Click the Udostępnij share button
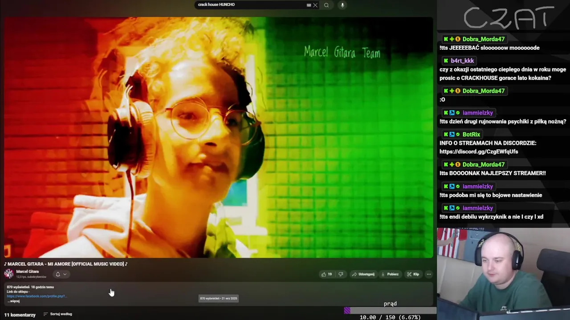 pyautogui.click(x=363, y=274)
